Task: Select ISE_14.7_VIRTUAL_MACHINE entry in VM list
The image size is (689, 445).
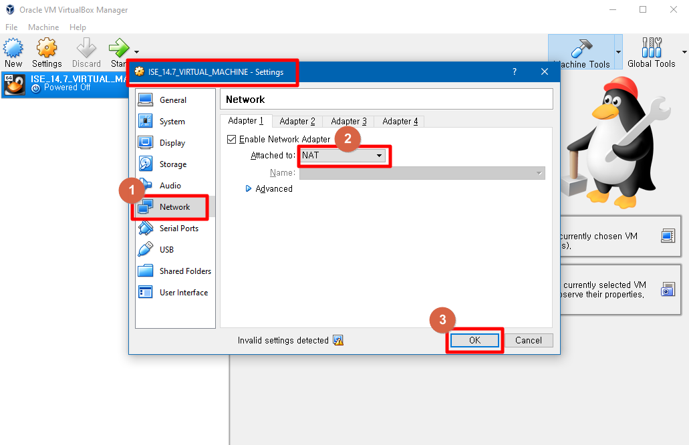Action: pyautogui.click(x=65, y=84)
